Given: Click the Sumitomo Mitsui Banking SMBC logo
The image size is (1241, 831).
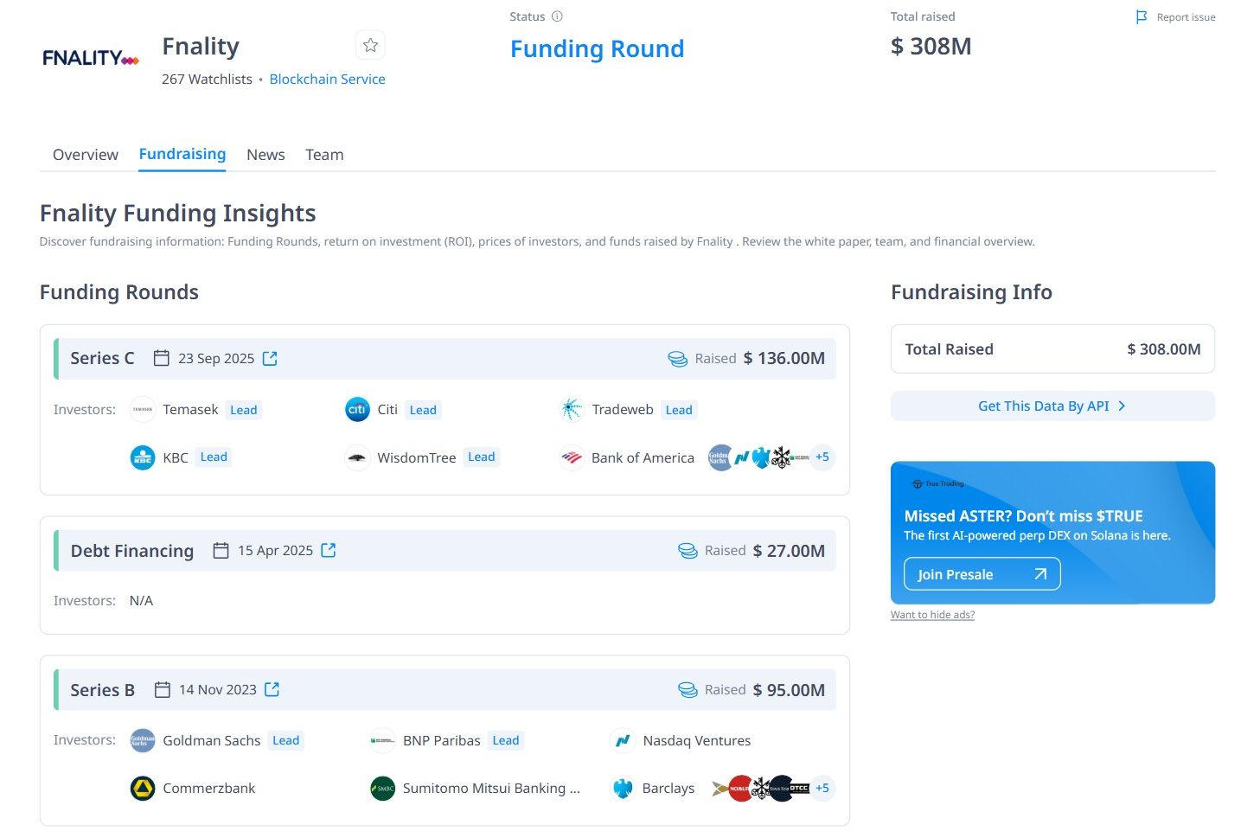Looking at the screenshot, I should click(382, 788).
